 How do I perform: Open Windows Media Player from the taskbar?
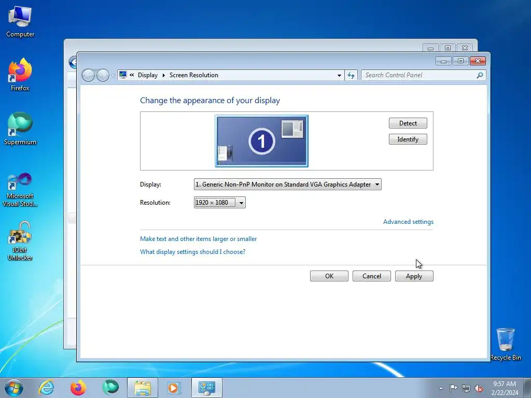[174, 388]
